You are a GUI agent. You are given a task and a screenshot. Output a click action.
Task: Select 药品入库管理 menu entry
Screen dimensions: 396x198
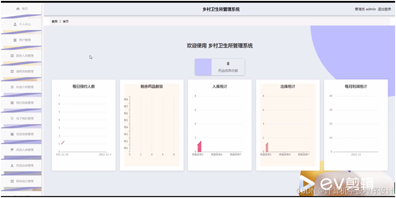coord(21,150)
